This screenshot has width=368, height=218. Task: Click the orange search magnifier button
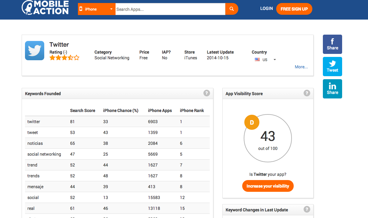click(231, 9)
